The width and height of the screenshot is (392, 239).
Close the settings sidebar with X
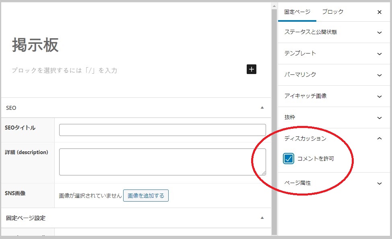coord(379,12)
